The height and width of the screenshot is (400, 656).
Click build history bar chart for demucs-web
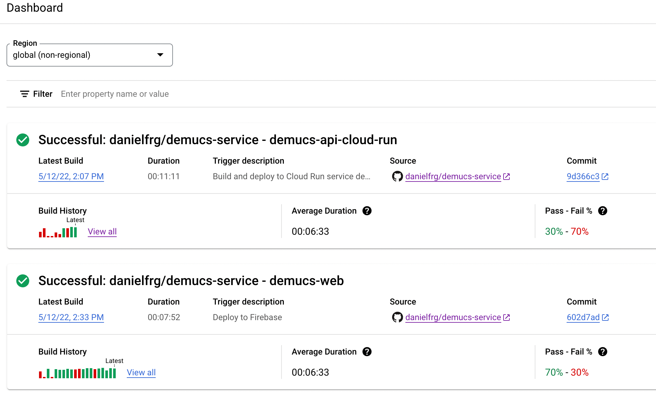pyautogui.click(x=77, y=373)
